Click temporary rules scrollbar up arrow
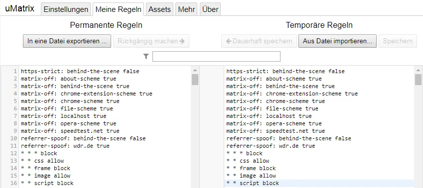Viewport: 423px width, 188px height. click(418, 70)
